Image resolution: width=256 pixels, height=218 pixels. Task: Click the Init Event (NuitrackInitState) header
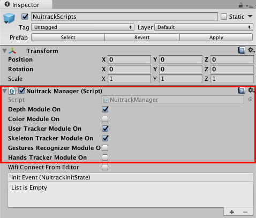click(130, 177)
